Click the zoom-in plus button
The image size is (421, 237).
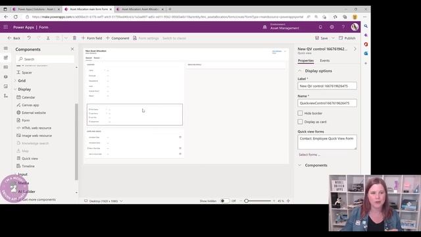tap(274, 201)
